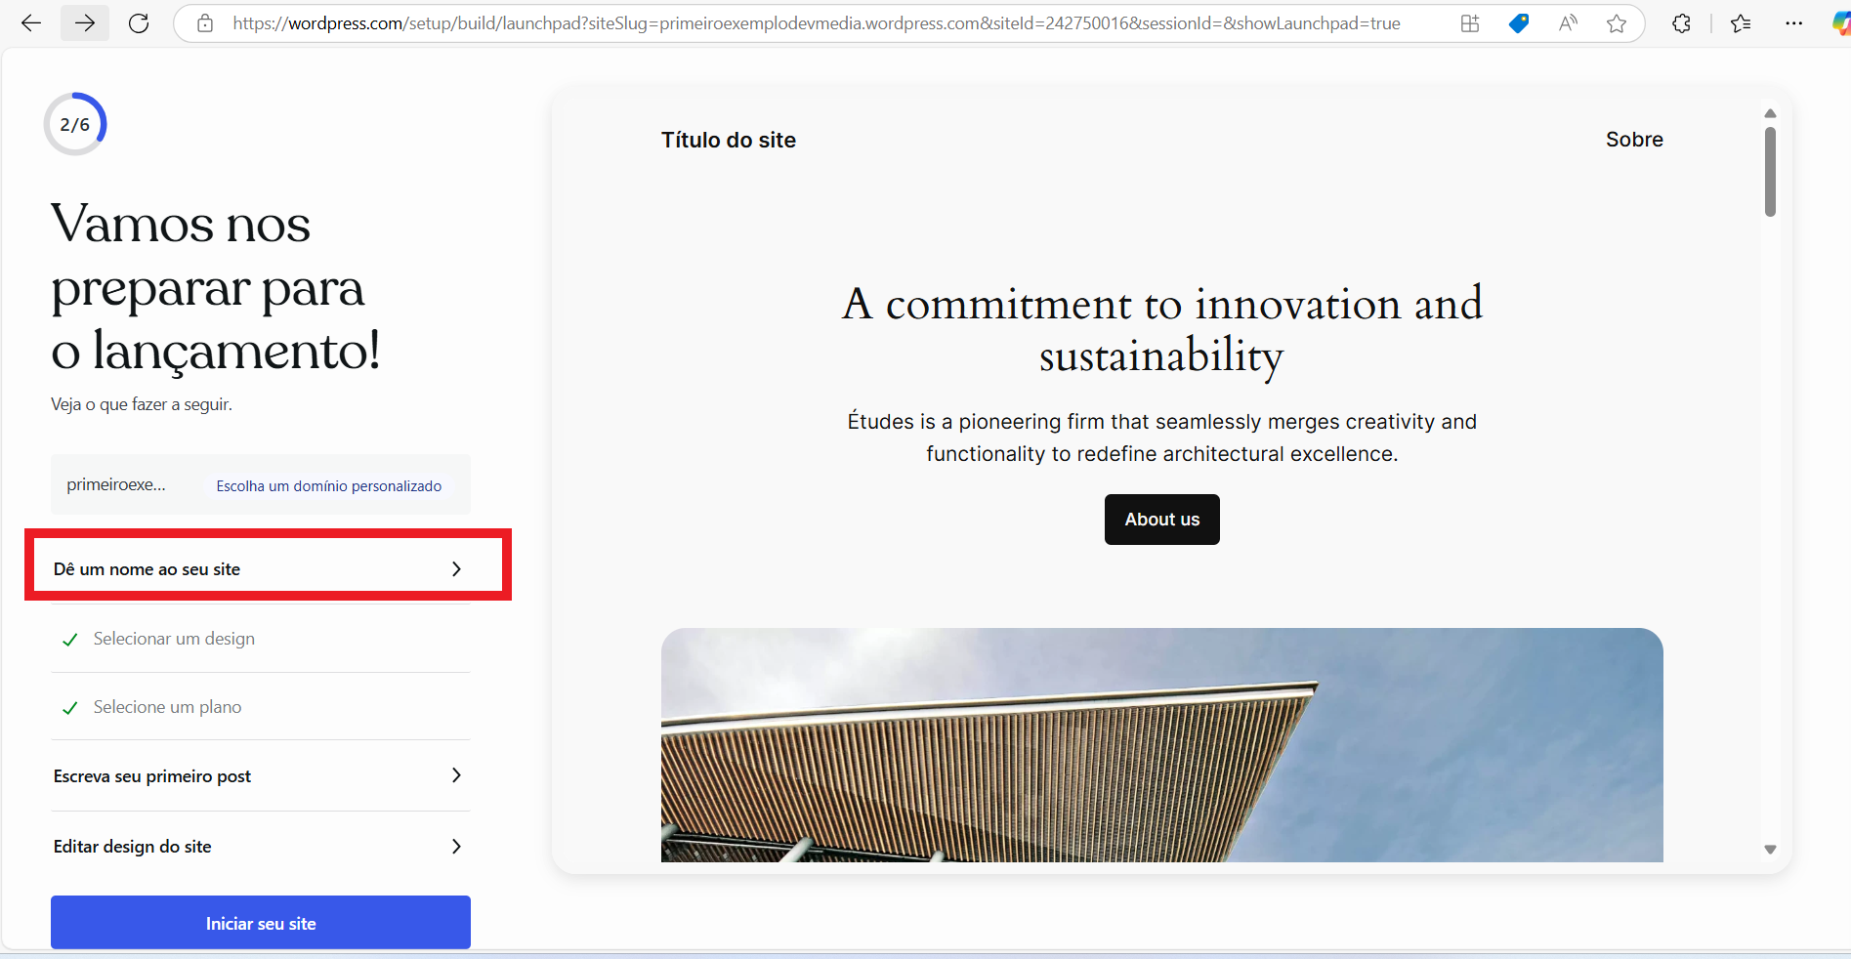This screenshot has height=959, width=1851.
Task: Expand 'Dê um nome ao seu site' step
Action: [260, 569]
